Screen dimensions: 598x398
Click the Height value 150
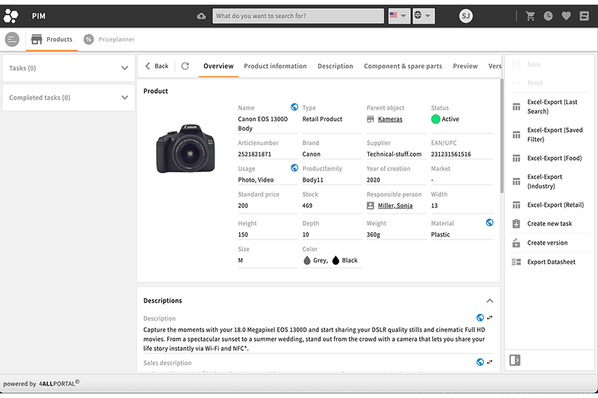pyautogui.click(x=243, y=235)
